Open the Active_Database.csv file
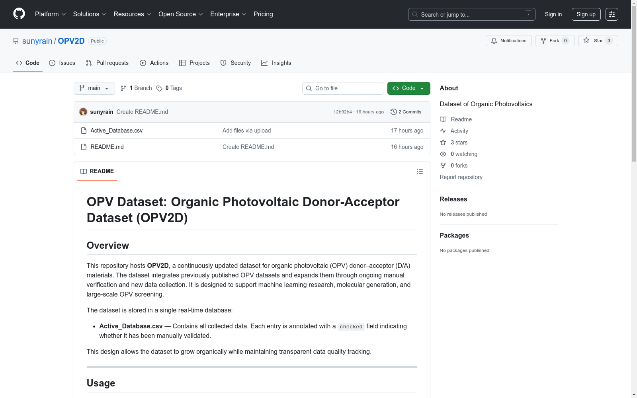This screenshot has height=398, width=637. [116, 131]
